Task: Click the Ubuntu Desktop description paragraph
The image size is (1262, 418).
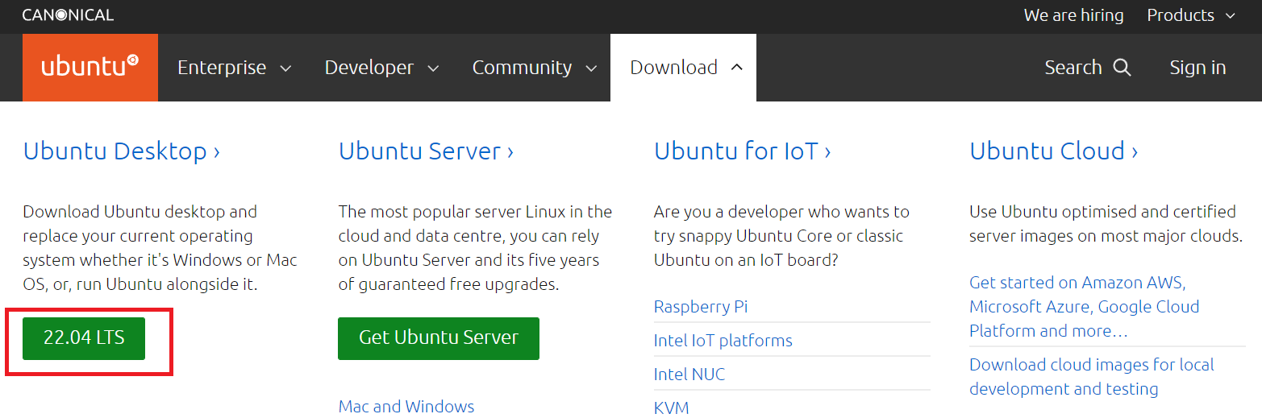Action: pos(160,248)
